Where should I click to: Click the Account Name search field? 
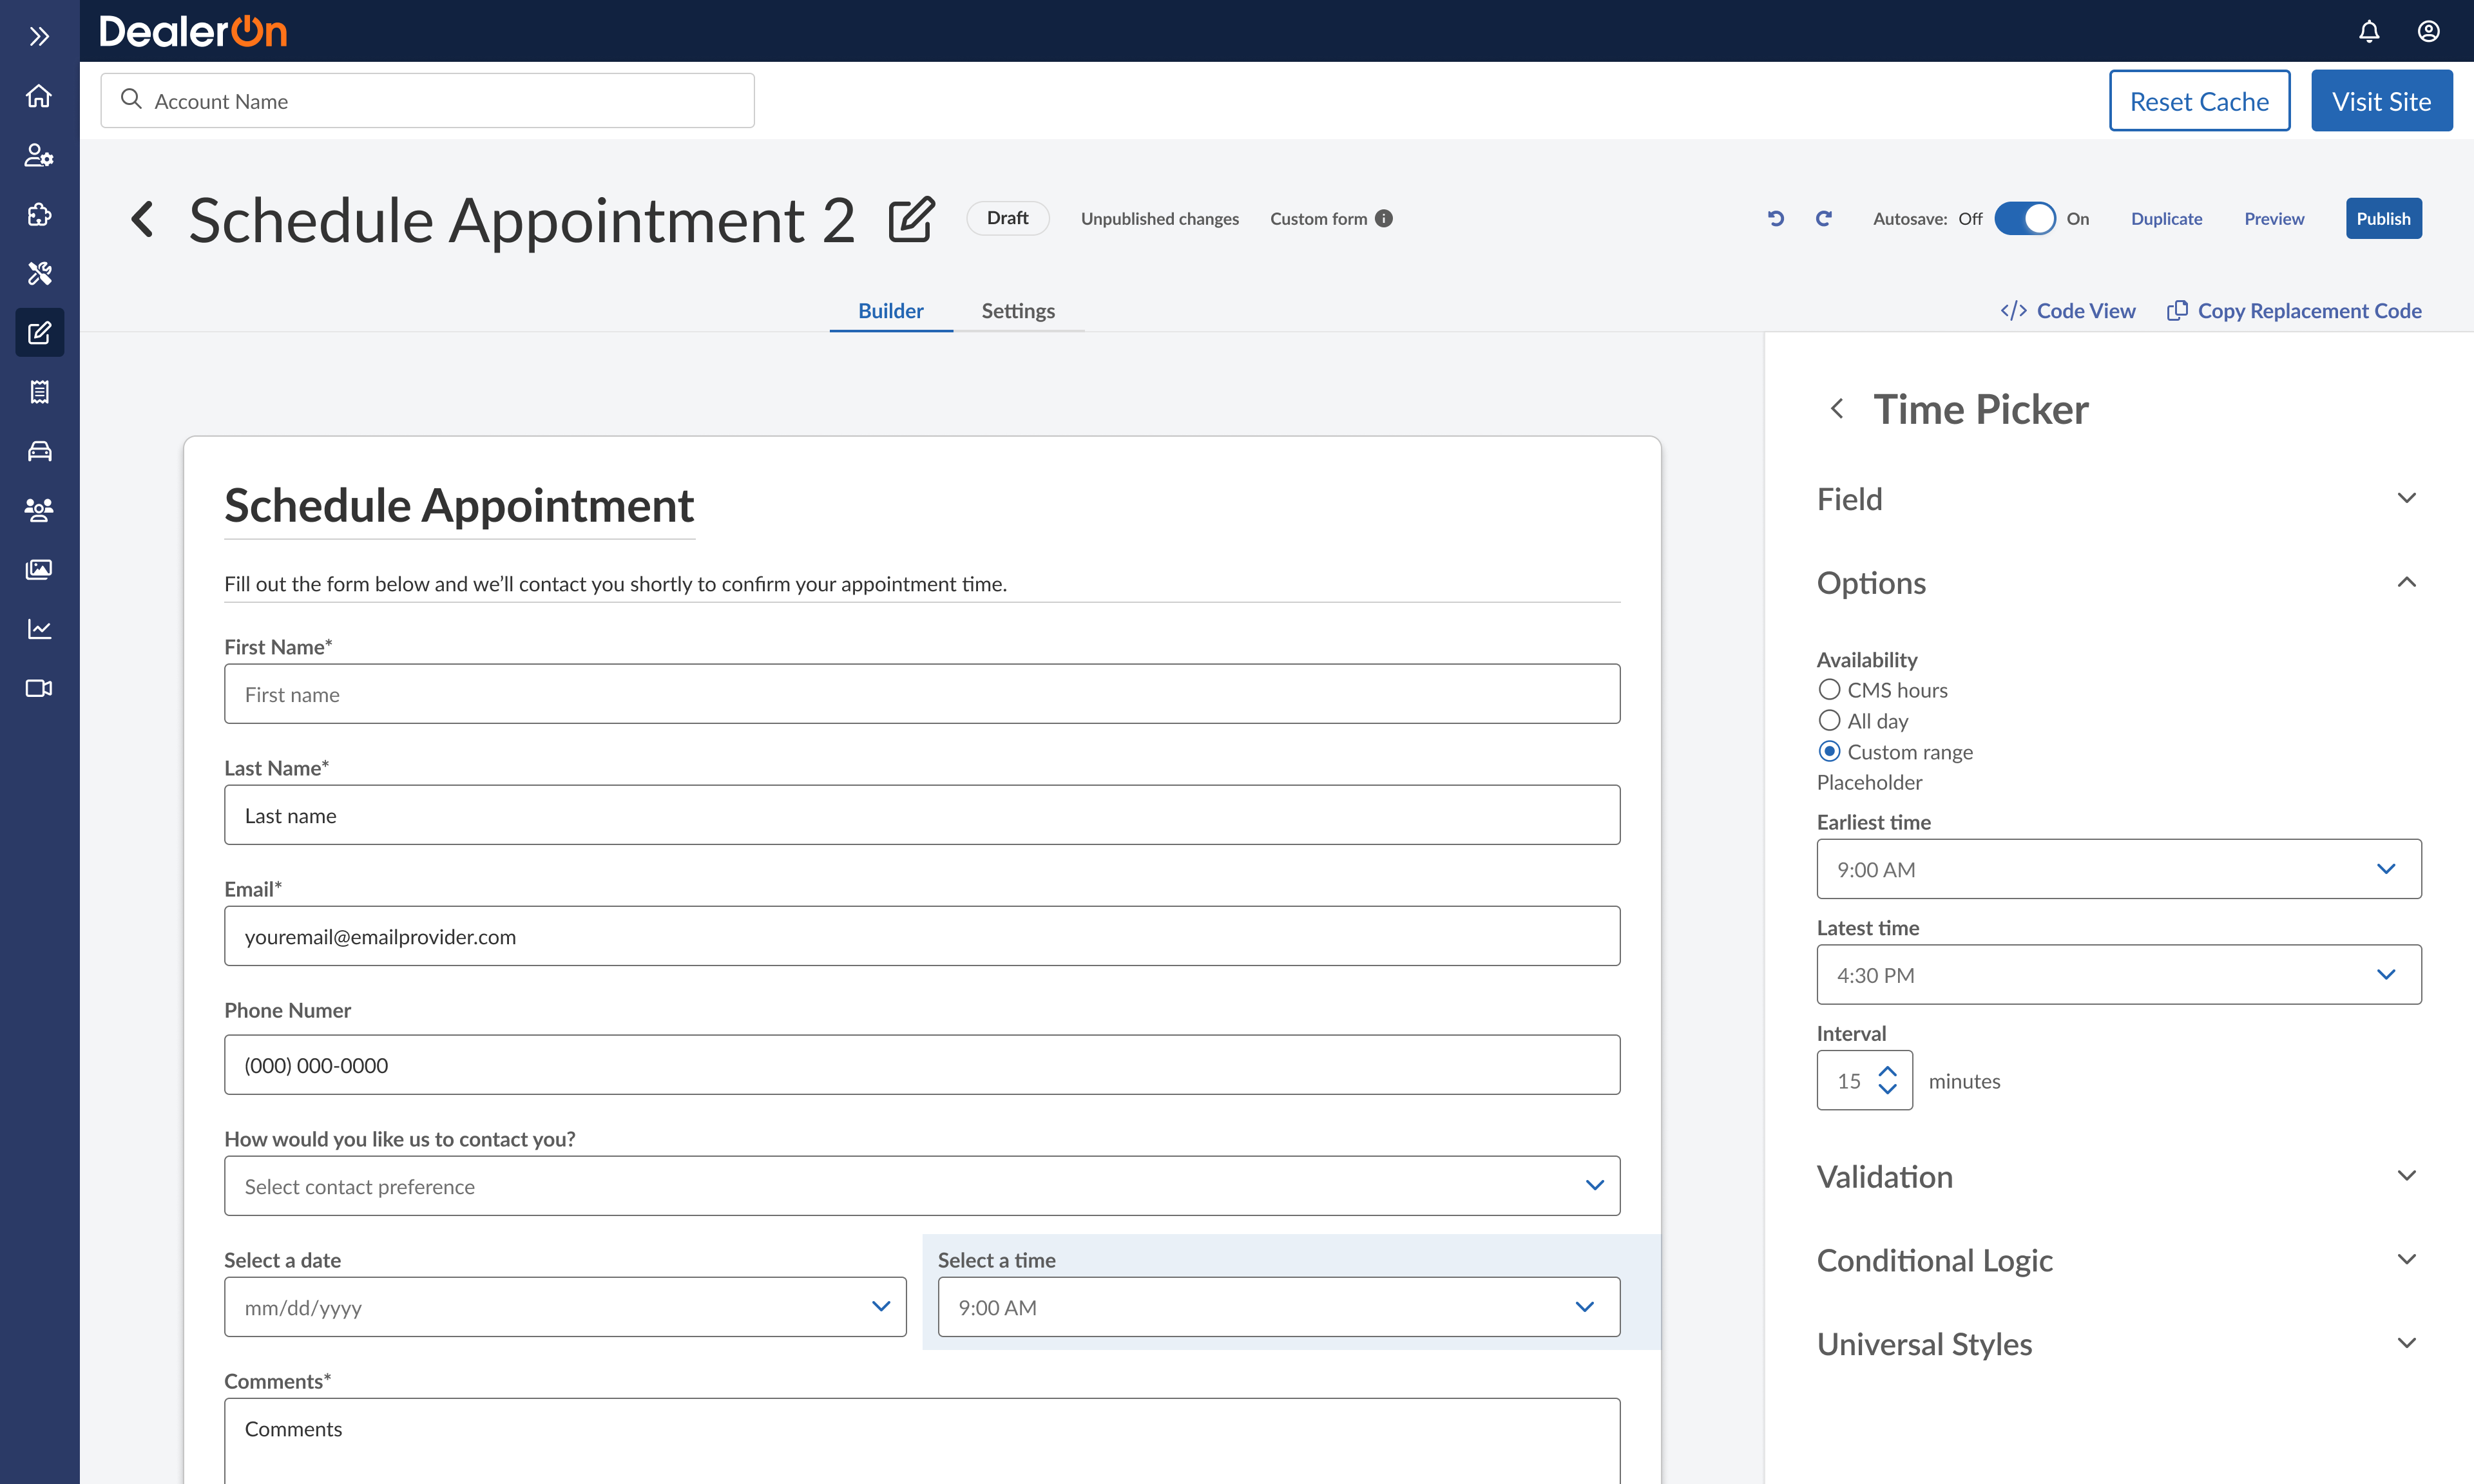pyautogui.click(x=427, y=100)
